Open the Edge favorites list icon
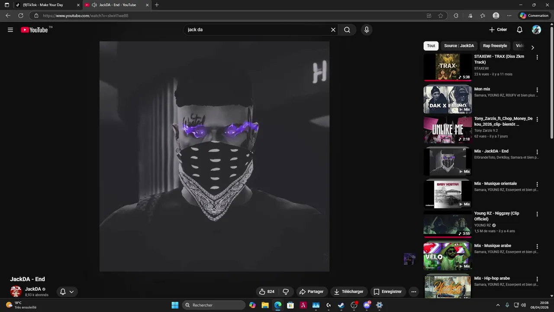Image resolution: width=554 pixels, height=312 pixels. [483, 16]
